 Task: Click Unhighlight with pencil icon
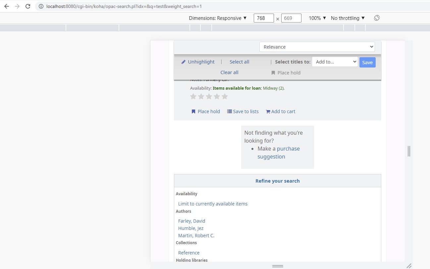(x=198, y=62)
